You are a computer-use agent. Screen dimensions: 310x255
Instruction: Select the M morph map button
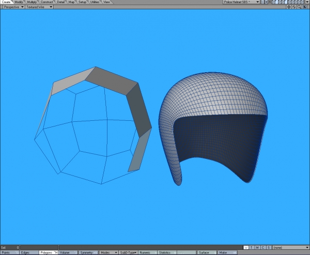click(x=257, y=247)
